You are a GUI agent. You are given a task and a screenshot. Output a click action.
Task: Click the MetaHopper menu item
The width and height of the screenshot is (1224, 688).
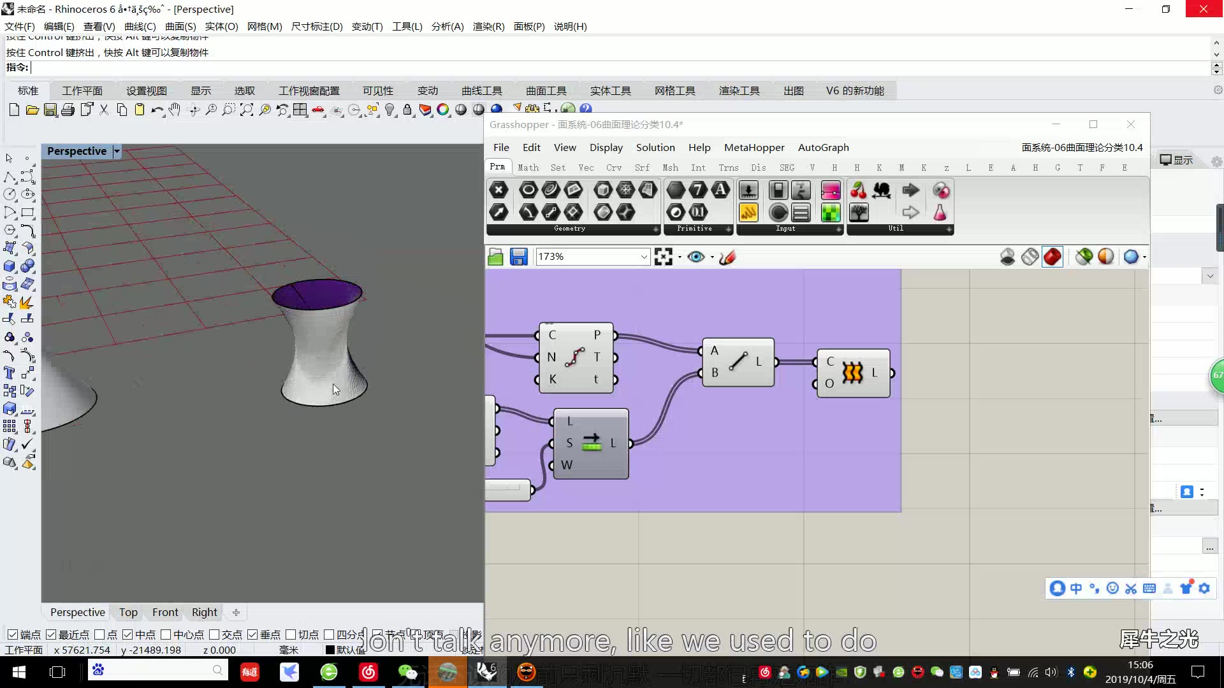tap(754, 148)
